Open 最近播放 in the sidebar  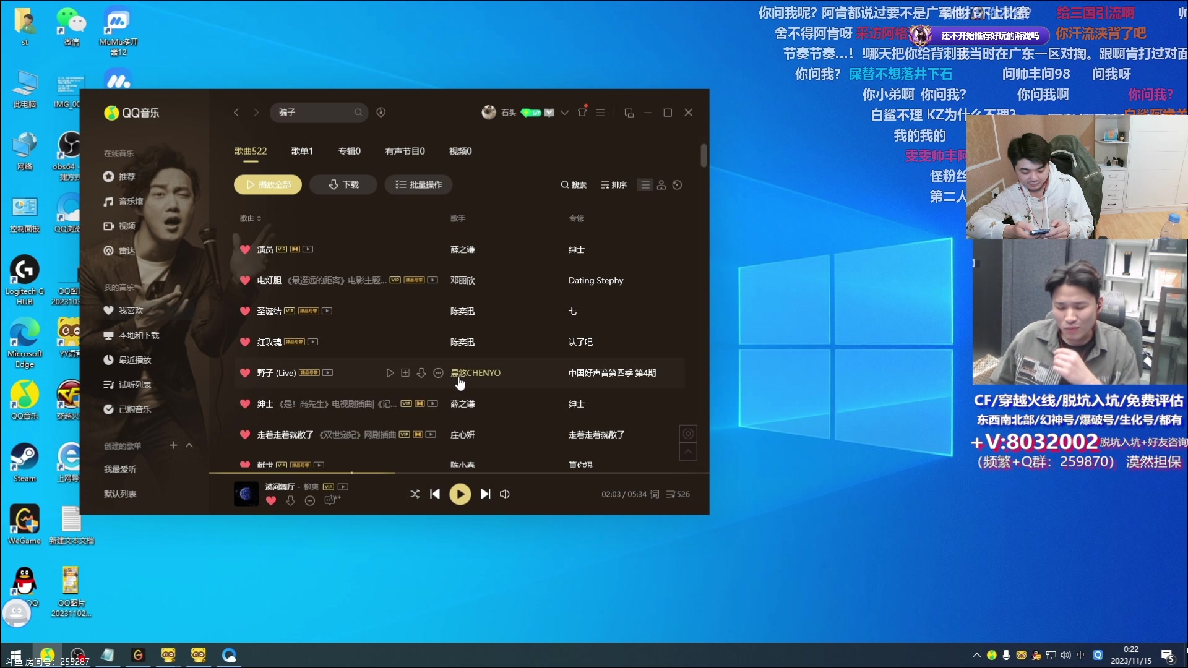click(127, 360)
